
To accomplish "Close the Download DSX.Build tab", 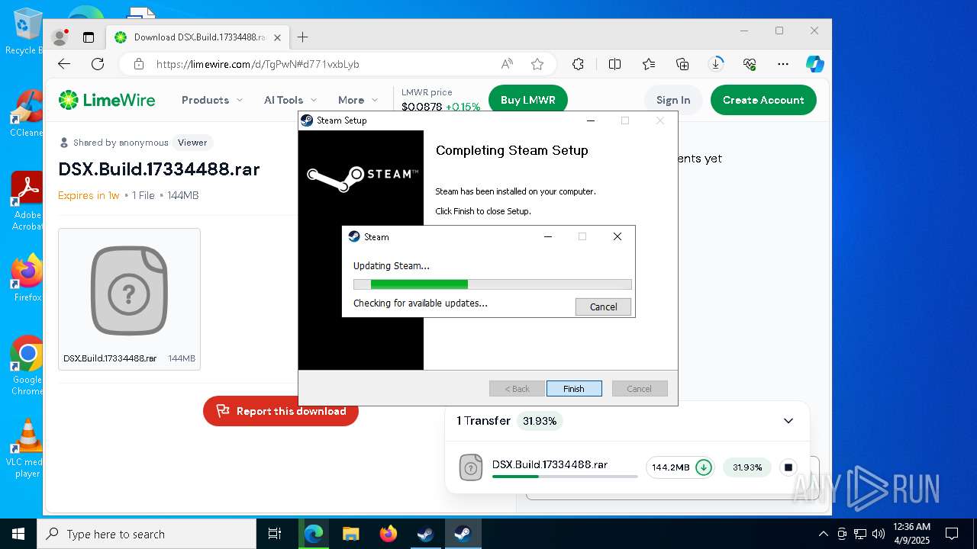I will (x=277, y=37).
